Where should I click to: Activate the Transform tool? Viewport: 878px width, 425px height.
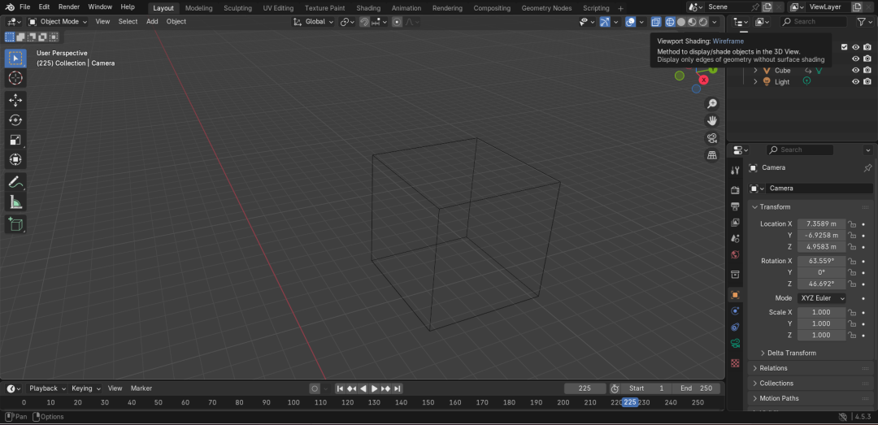[15, 159]
